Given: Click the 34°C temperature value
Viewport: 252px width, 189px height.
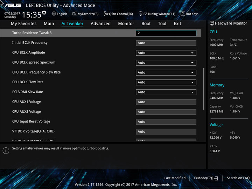Looking at the screenshot, I should click(233, 45).
